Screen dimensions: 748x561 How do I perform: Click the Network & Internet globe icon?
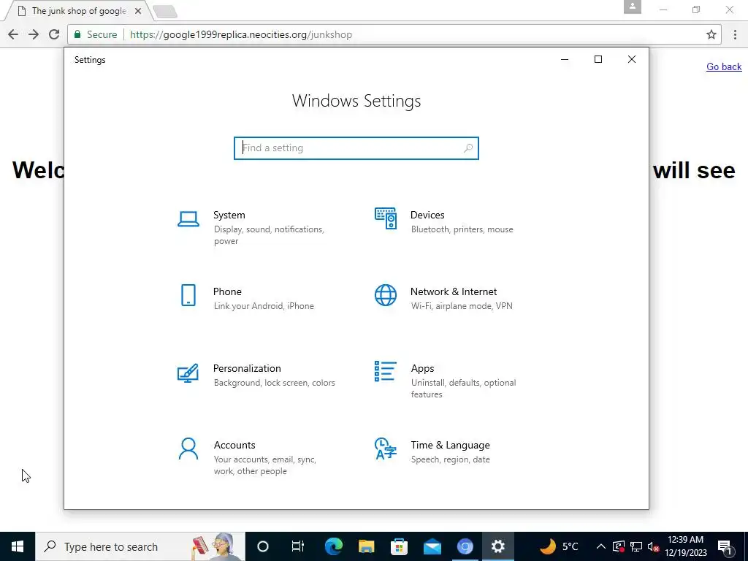click(386, 295)
